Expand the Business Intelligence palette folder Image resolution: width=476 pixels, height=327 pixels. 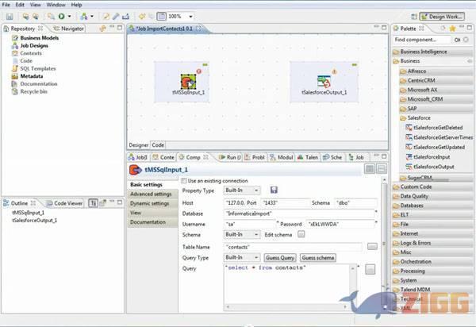[432, 52]
